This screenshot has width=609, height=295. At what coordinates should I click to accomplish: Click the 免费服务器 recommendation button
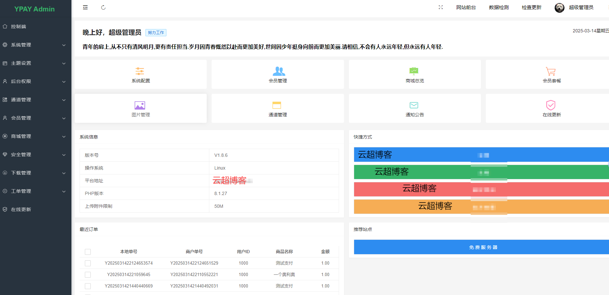click(483, 247)
